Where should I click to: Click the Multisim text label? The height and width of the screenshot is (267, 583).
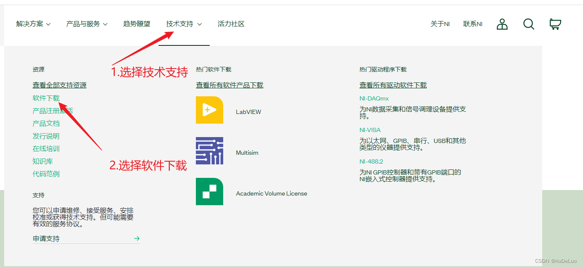247,153
